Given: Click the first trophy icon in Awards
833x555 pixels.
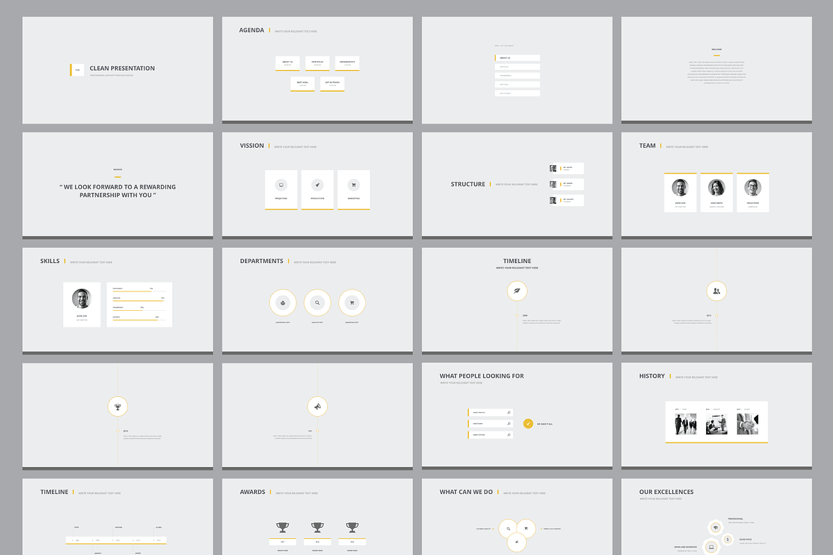Looking at the screenshot, I should coord(283,527).
